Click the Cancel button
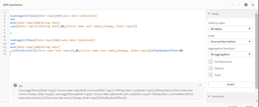Image resolution: width=259 pixels, height=107 pixels. (x=233, y=106)
